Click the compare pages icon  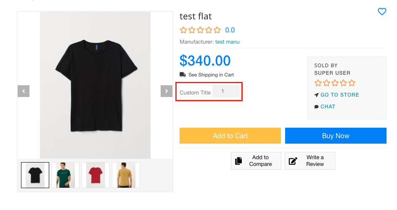[x=238, y=161]
